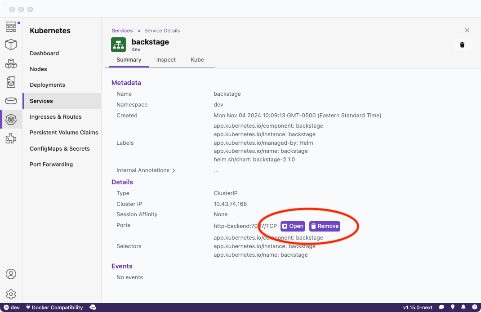Image resolution: width=481 pixels, height=312 pixels.
Task: Click Docker Compatibility in the status bar
Action: (x=54, y=308)
